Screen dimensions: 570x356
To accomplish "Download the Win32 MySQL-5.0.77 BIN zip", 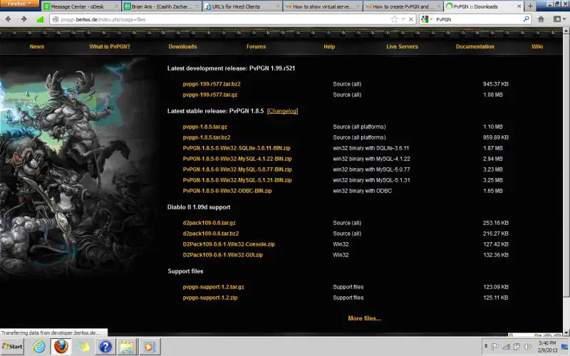I will pyautogui.click(x=237, y=169).
